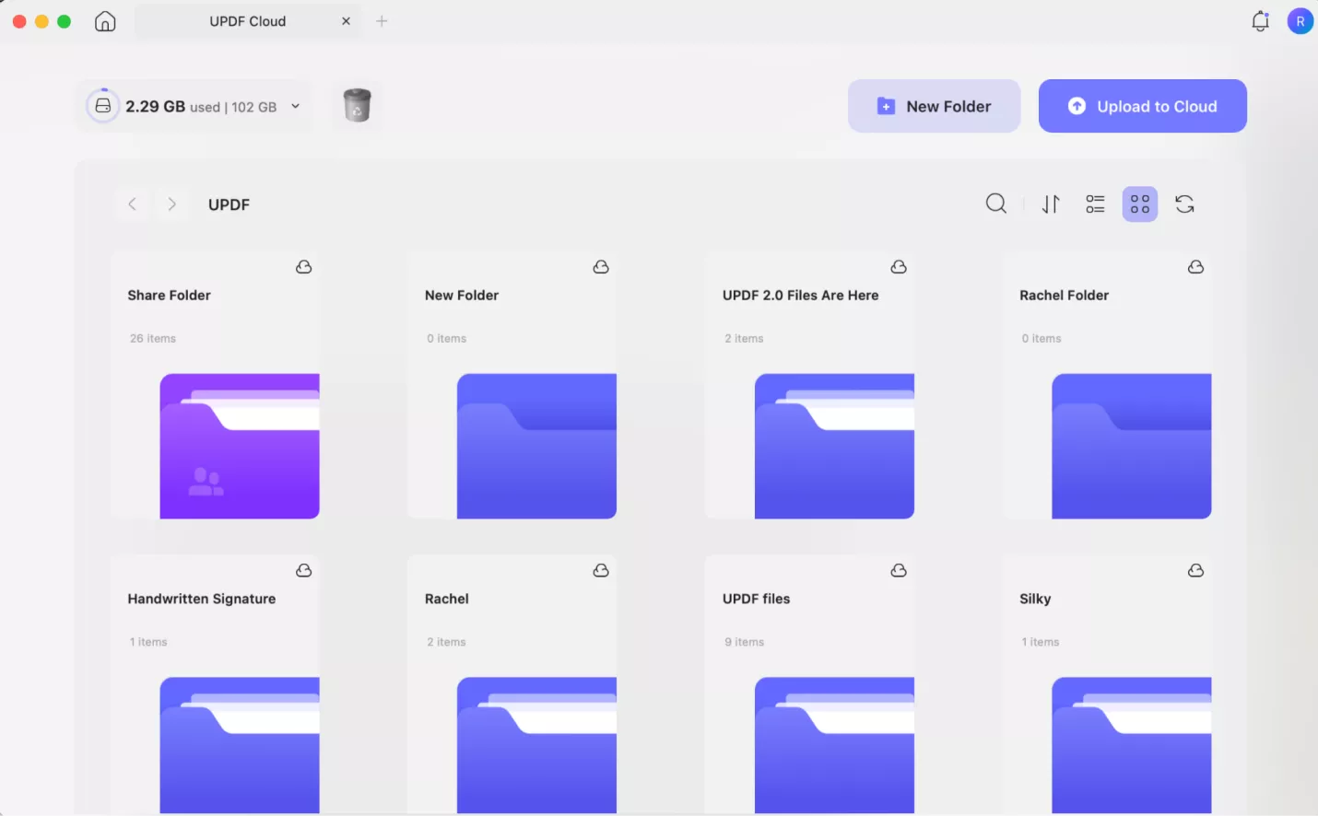Open the search magnifier
This screenshot has height=816, width=1318.
click(x=995, y=204)
